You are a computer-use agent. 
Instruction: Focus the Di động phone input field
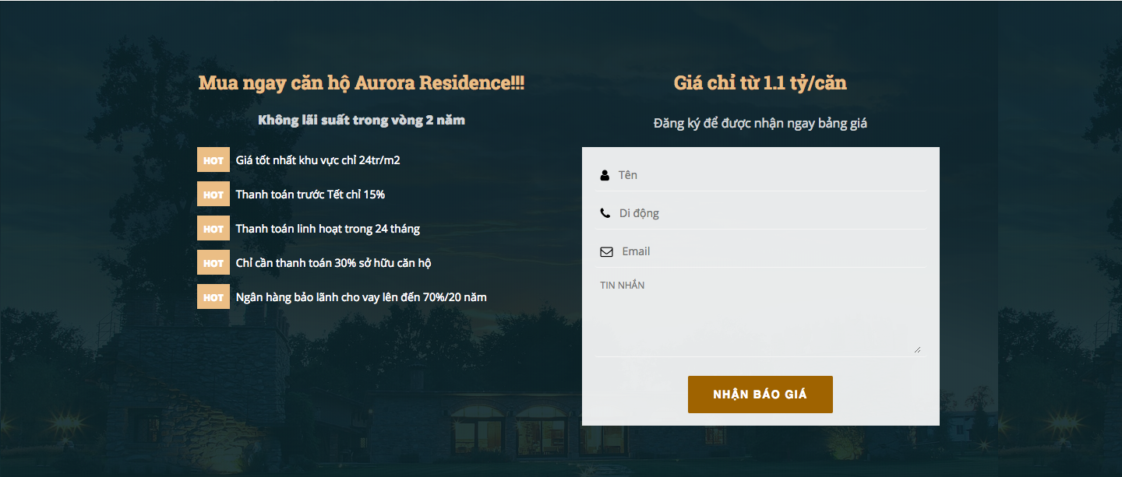(x=760, y=213)
